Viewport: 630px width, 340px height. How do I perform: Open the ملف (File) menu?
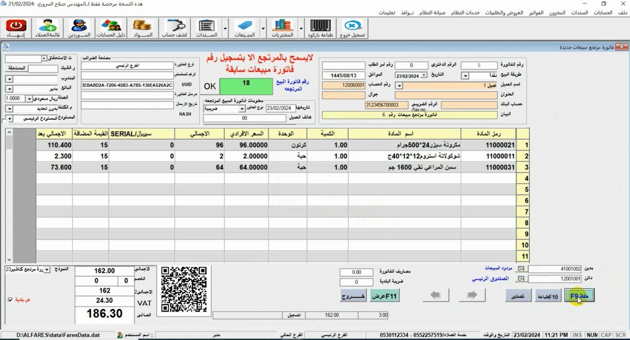pyautogui.click(x=622, y=13)
